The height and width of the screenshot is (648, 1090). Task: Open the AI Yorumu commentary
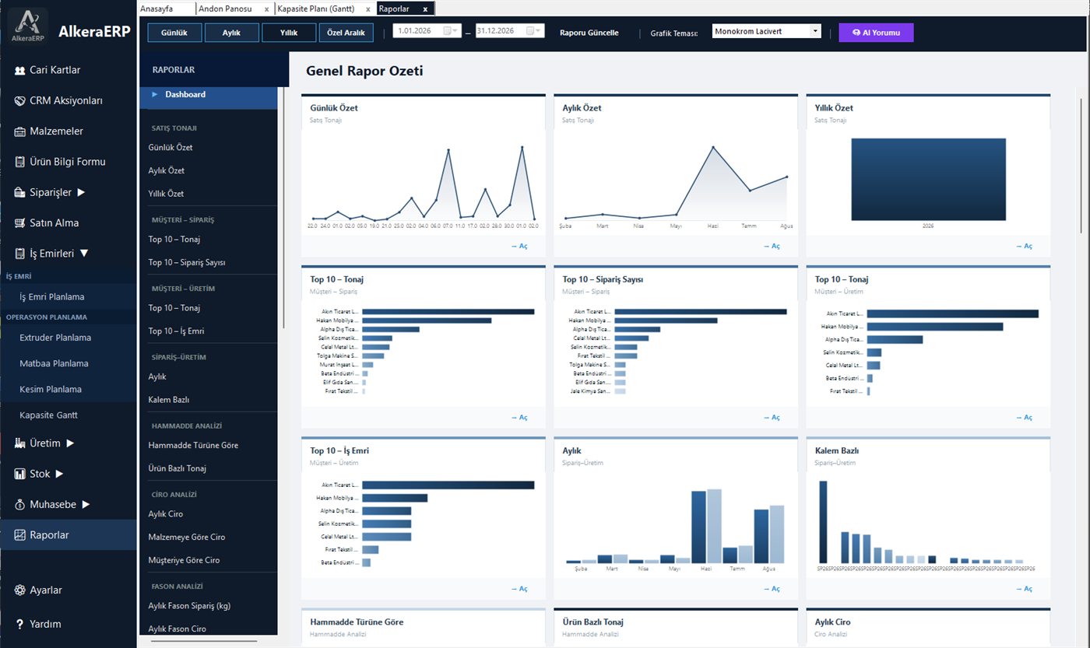[876, 33]
